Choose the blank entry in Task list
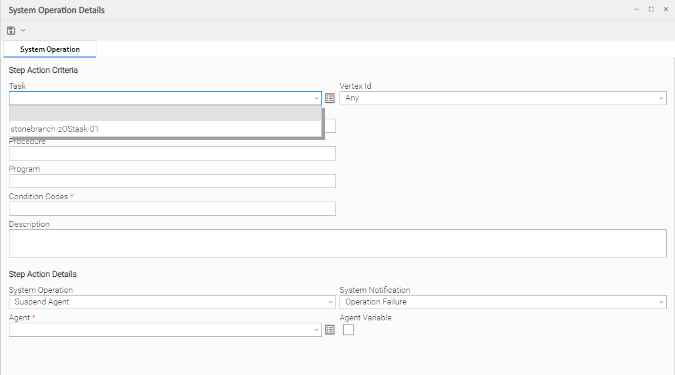 164,114
